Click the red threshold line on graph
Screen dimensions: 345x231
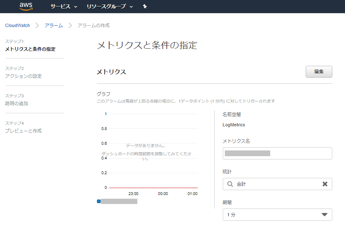pyautogui.click(x=153, y=188)
